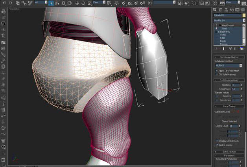Collapse the Subdivision Amount rollout
The image size is (247, 167).
click(229, 80)
